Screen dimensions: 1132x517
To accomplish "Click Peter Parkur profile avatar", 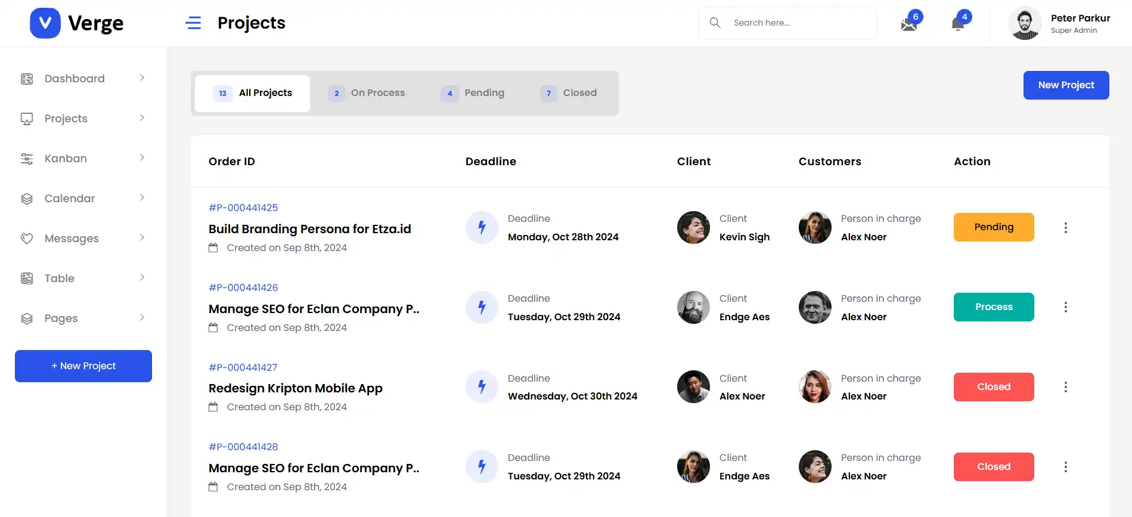I will point(1025,23).
